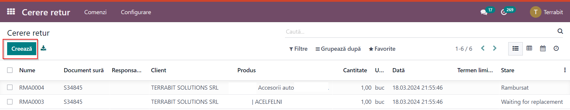Switch to activity clock view icon
This screenshot has height=110, width=570.
click(x=556, y=48)
